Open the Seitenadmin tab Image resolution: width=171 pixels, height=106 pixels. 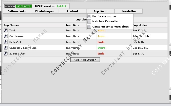pos(17,11)
